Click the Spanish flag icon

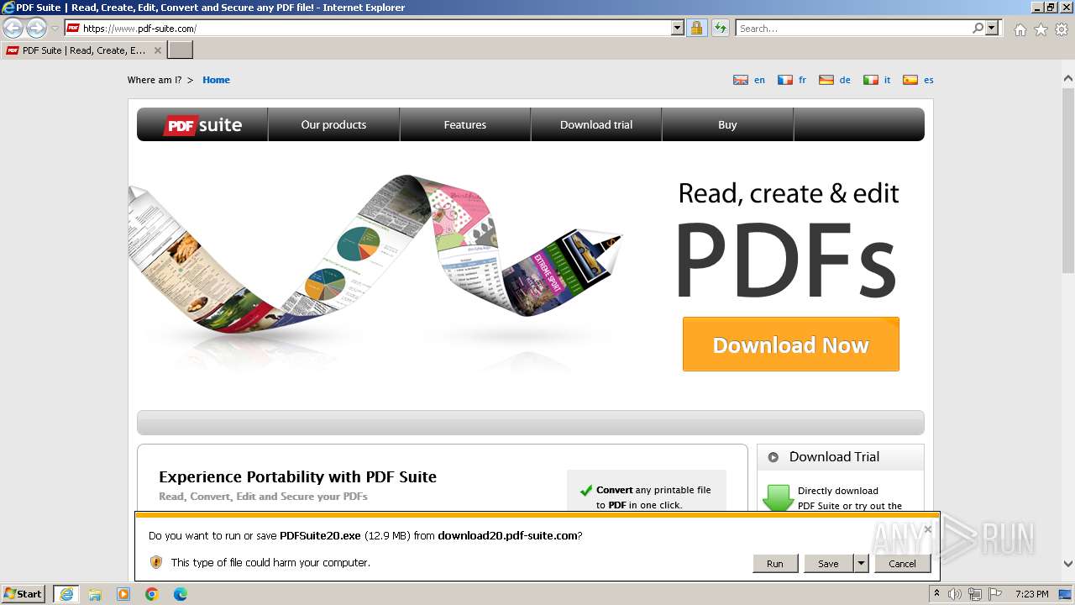click(910, 80)
